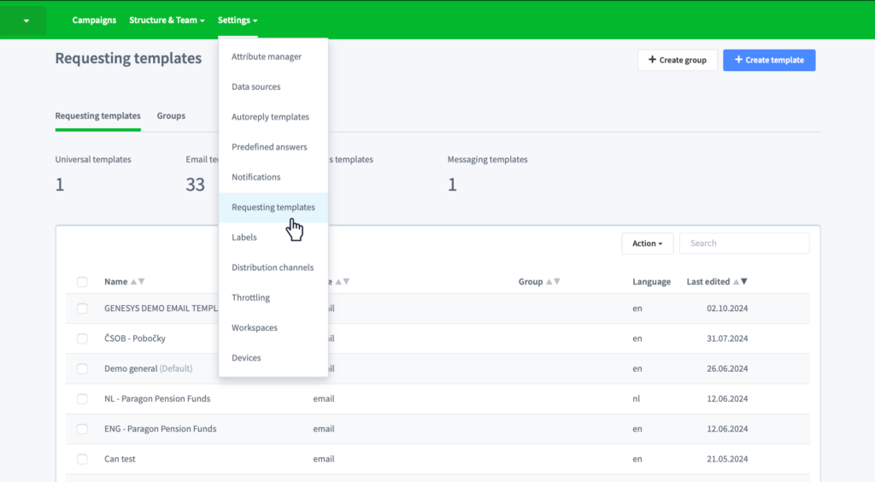
Task: Click the Messaging templates count
Action: pos(452,185)
